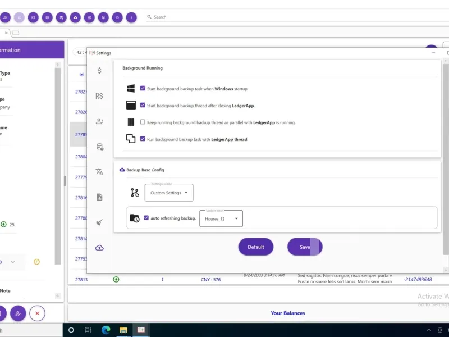Disable backup task on Windows startup checkbox
This screenshot has height=337, width=449.
pos(143,88)
